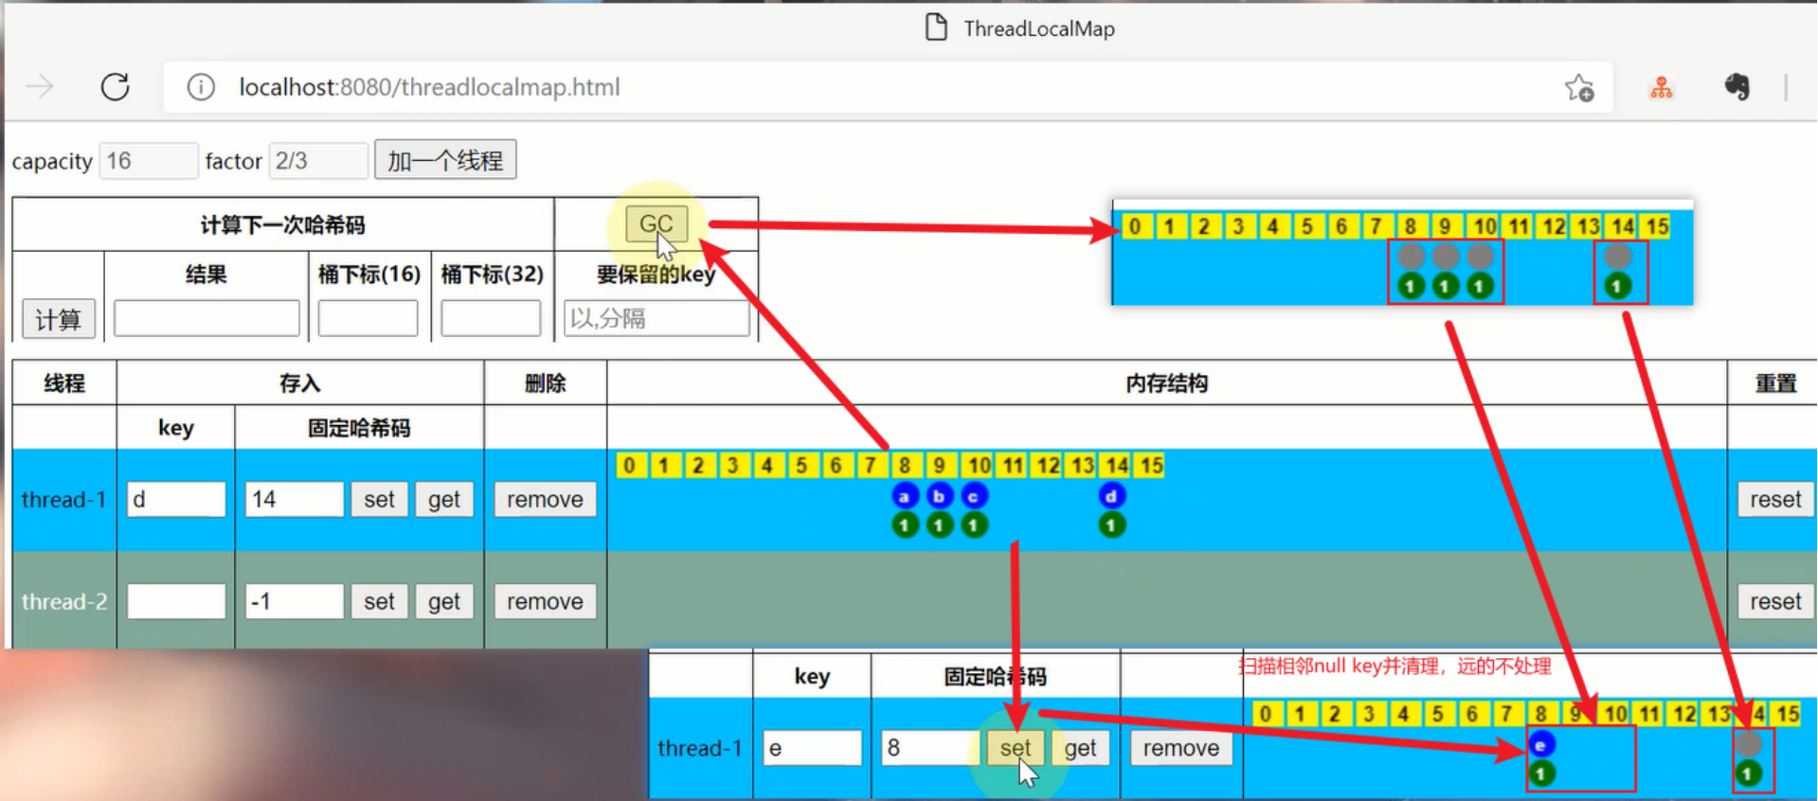This screenshot has width=1818, height=801.
Task: Click the browser forward arrow
Action: tap(40, 87)
